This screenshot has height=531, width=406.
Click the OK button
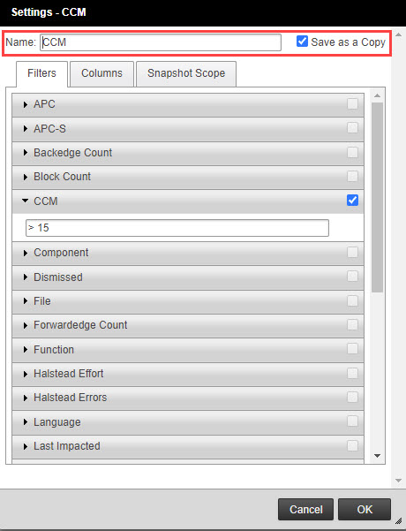point(365,509)
